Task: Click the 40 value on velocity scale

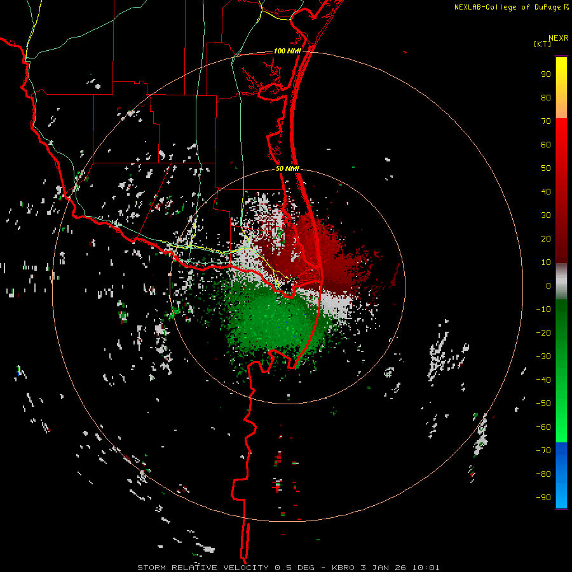Action: [x=546, y=191]
